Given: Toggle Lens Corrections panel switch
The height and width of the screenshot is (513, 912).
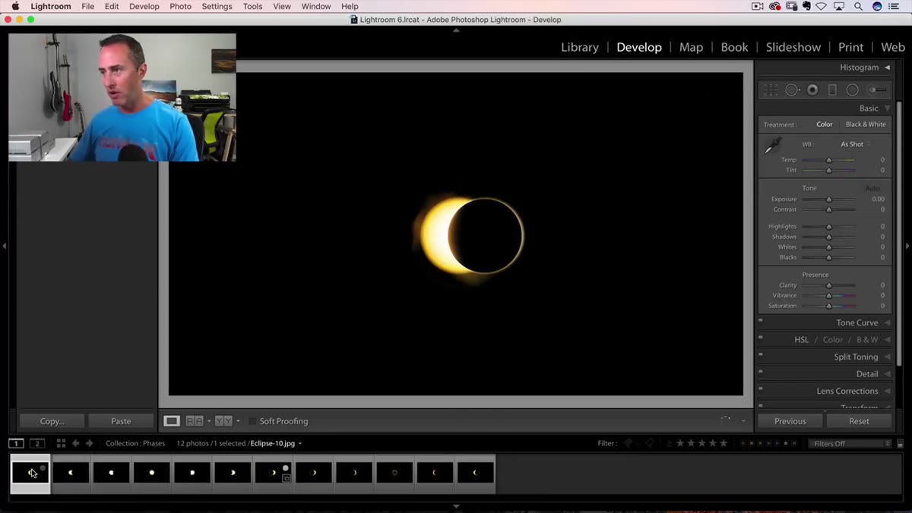Looking at the screenshot, I should click(761, 389).
